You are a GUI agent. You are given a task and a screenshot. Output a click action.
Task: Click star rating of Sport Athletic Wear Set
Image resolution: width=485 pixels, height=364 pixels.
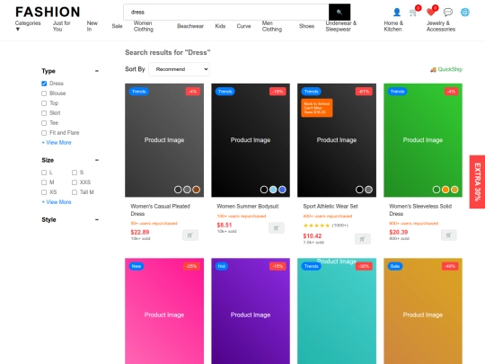pyautogui.click(x=316, y=226)
